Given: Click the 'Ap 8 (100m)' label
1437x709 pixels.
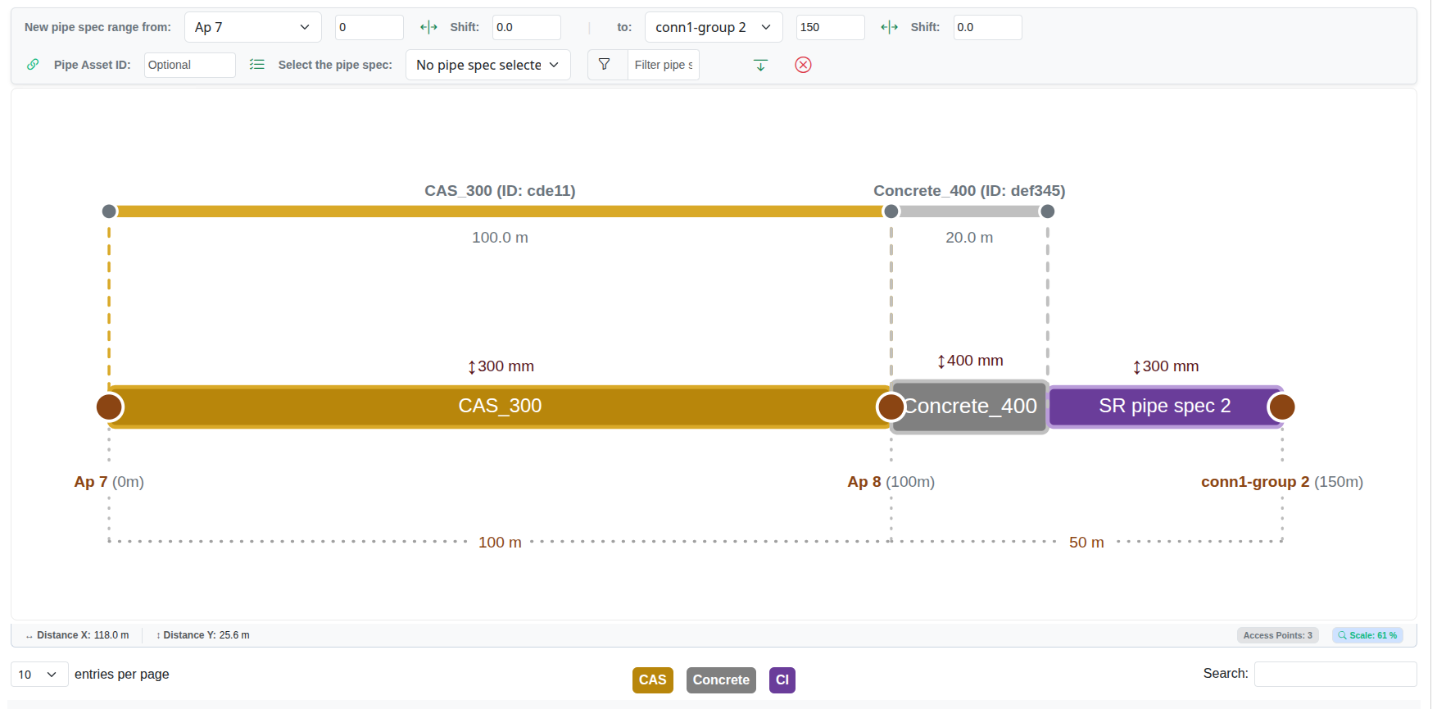Looking at the screenshot, I should 891,482.
